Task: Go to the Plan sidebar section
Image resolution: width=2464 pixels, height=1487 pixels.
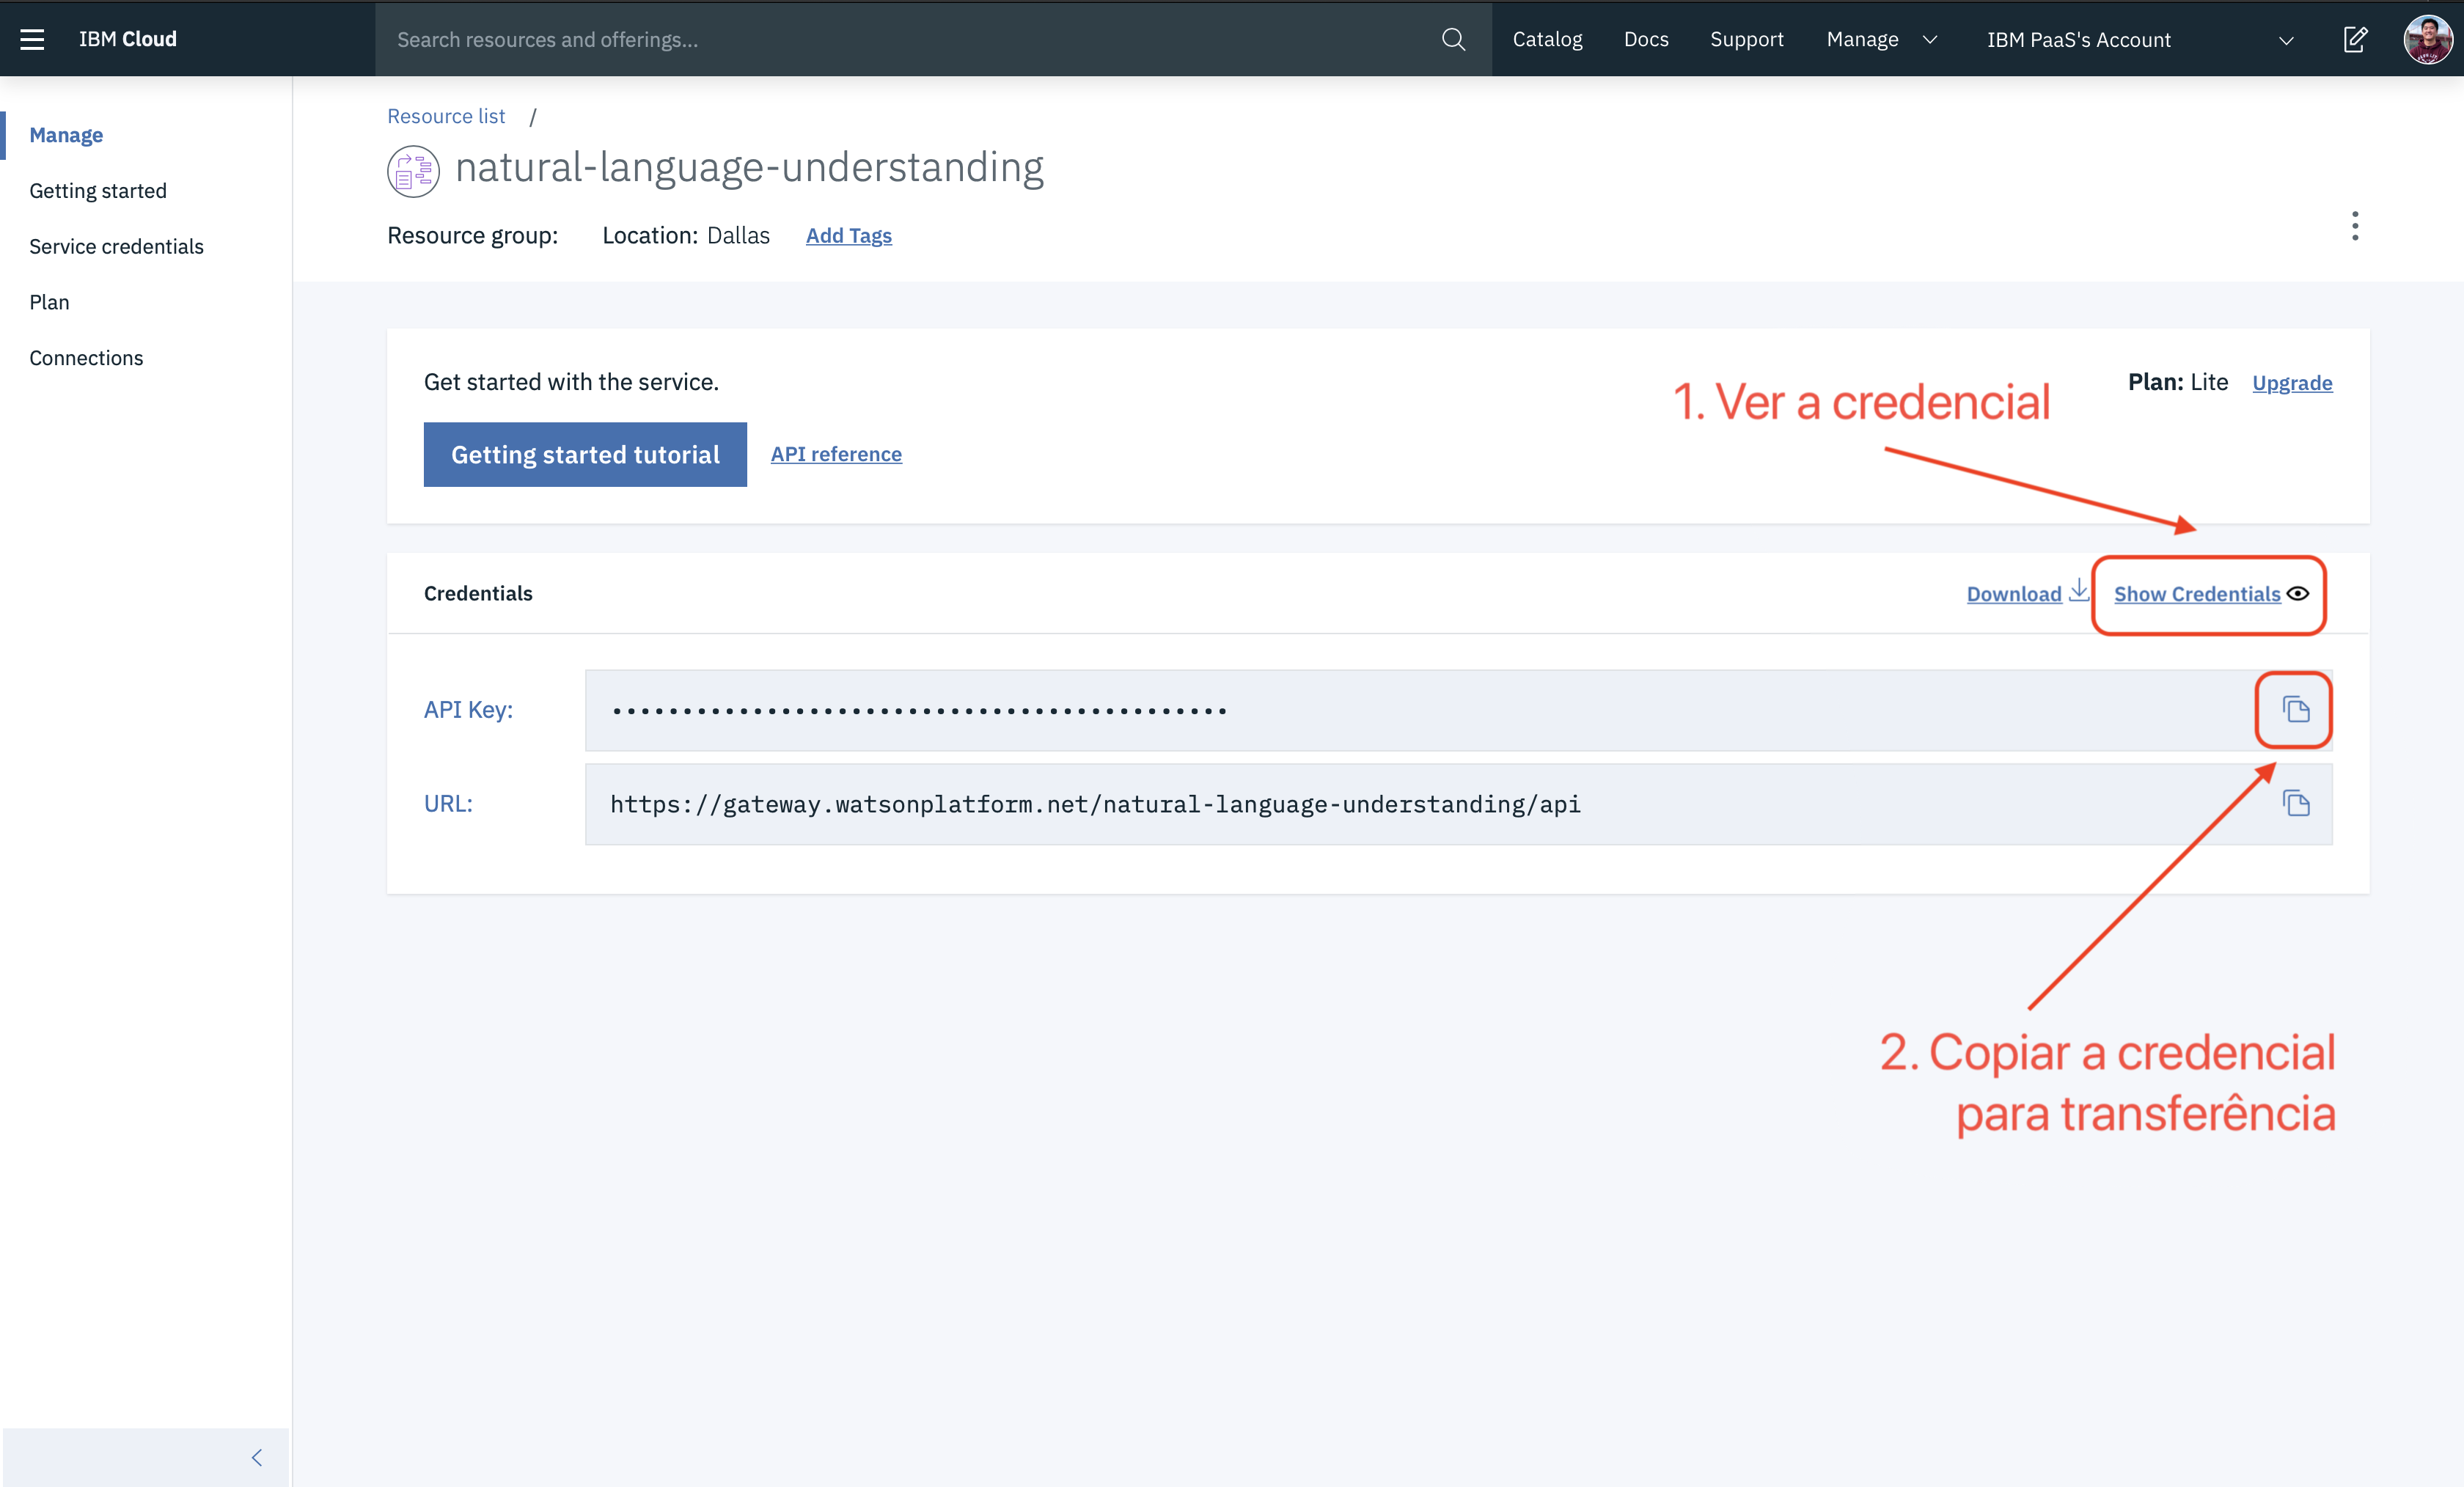Action: pyautogui.click(x=49, y=302)
